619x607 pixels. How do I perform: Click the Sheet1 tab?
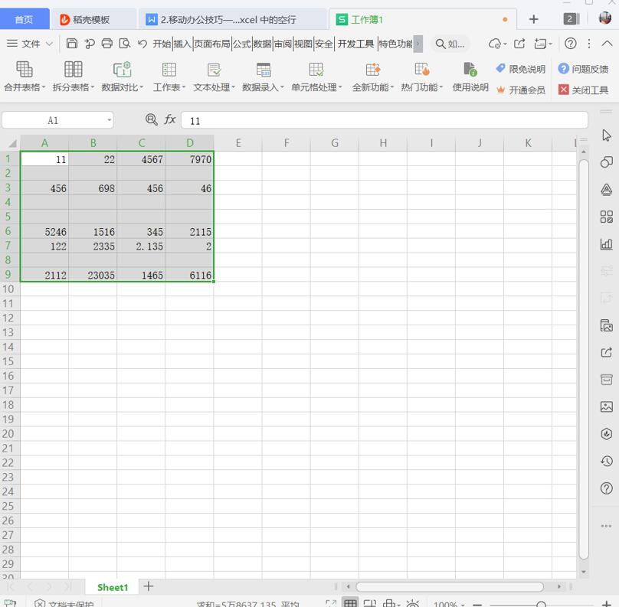click(x=113, y=587)
